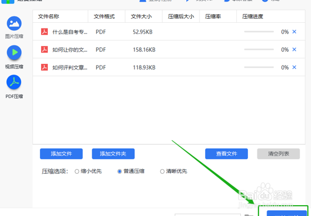This screenshot has height=216, width=311.
Task: Click the 添加文件 button
Action: tap(62, 154)
